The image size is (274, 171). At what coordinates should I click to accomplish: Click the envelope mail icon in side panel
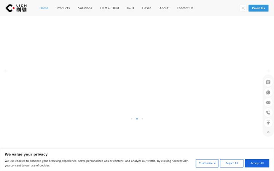pyautogui.click(x=268, y=103)
